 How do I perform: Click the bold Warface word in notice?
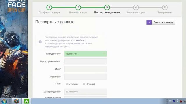[x=80, y=40]
